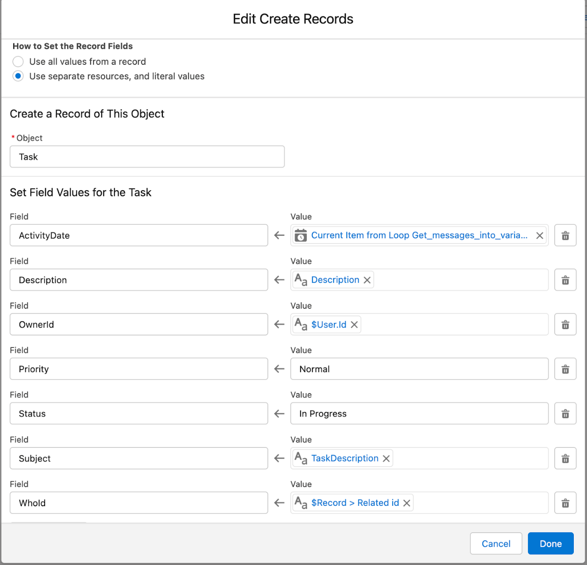Click the Normal value input

tap(419, 369)
